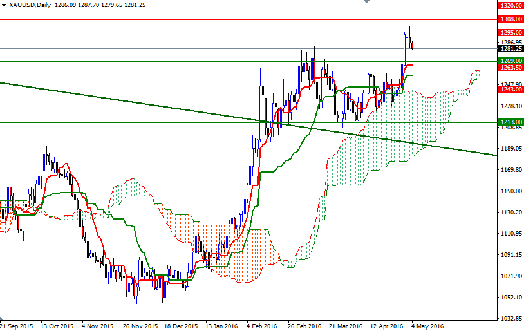Click the 26 Nov 2015 date label
Image resolution: width=524 pixels, height=331 pixels.
point(140,326)
